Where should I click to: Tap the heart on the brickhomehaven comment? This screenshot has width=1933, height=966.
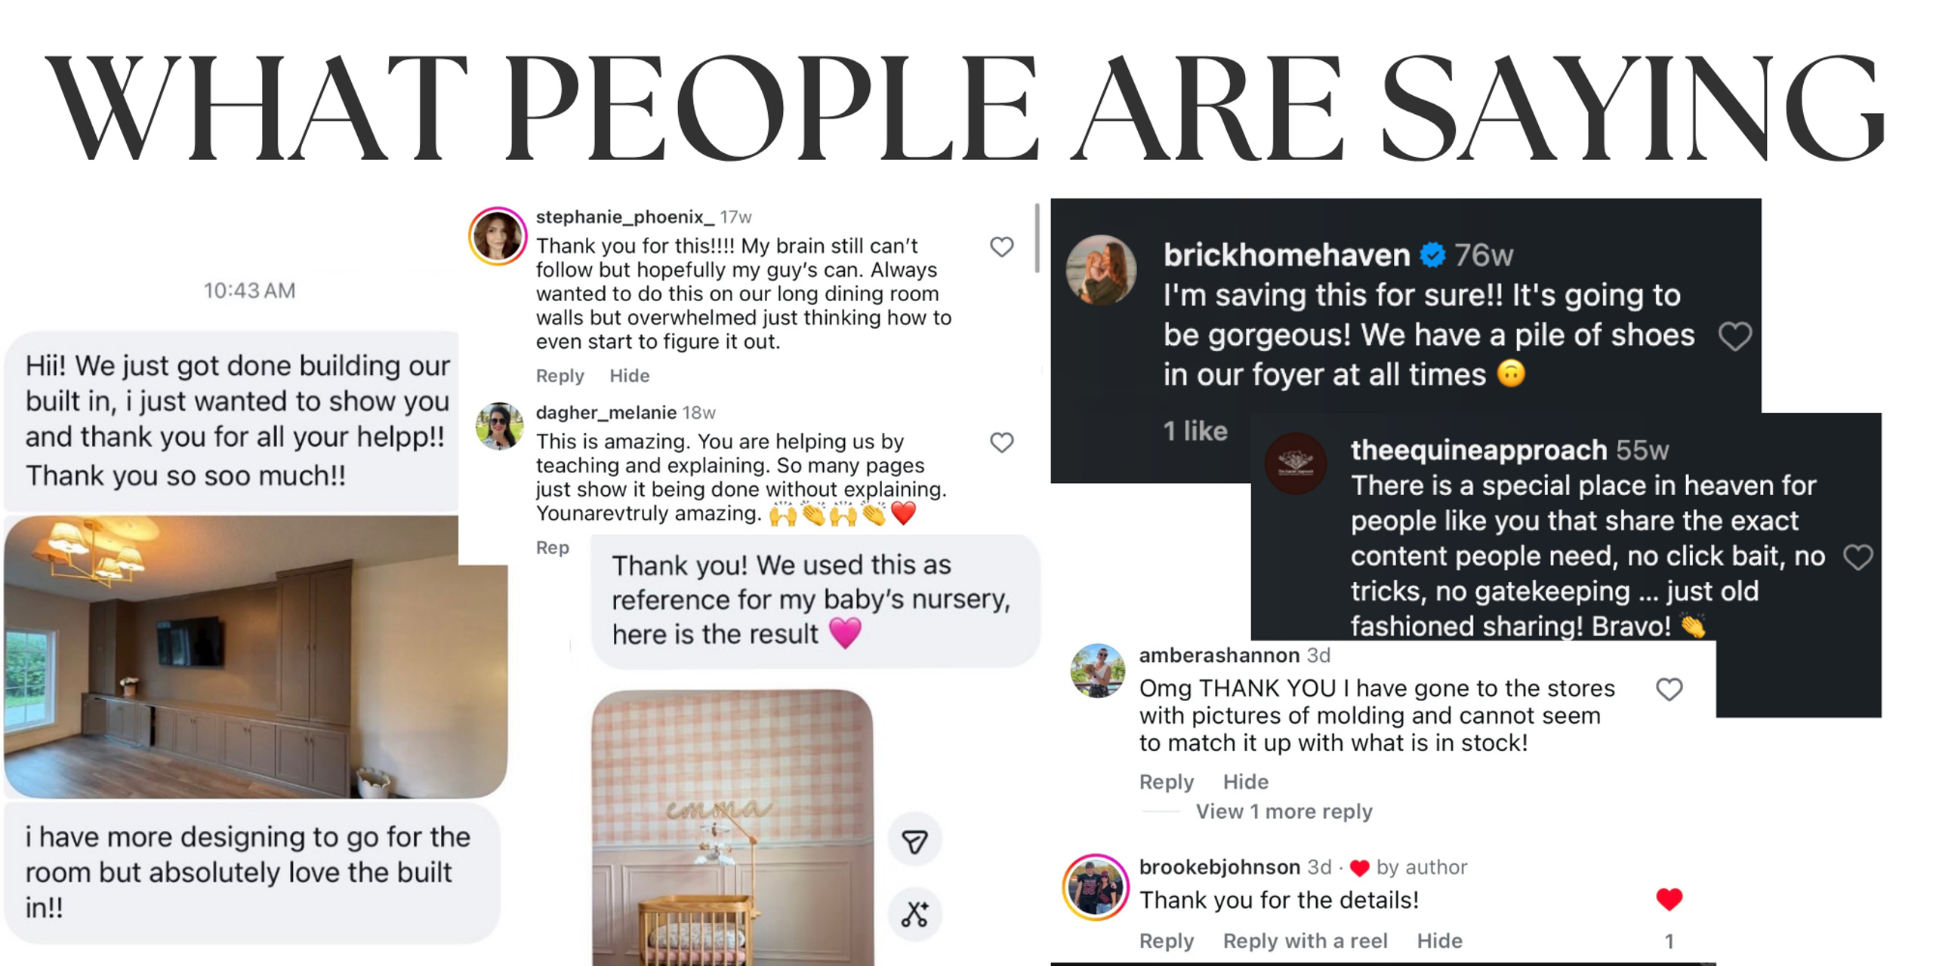pos(1734,336)
